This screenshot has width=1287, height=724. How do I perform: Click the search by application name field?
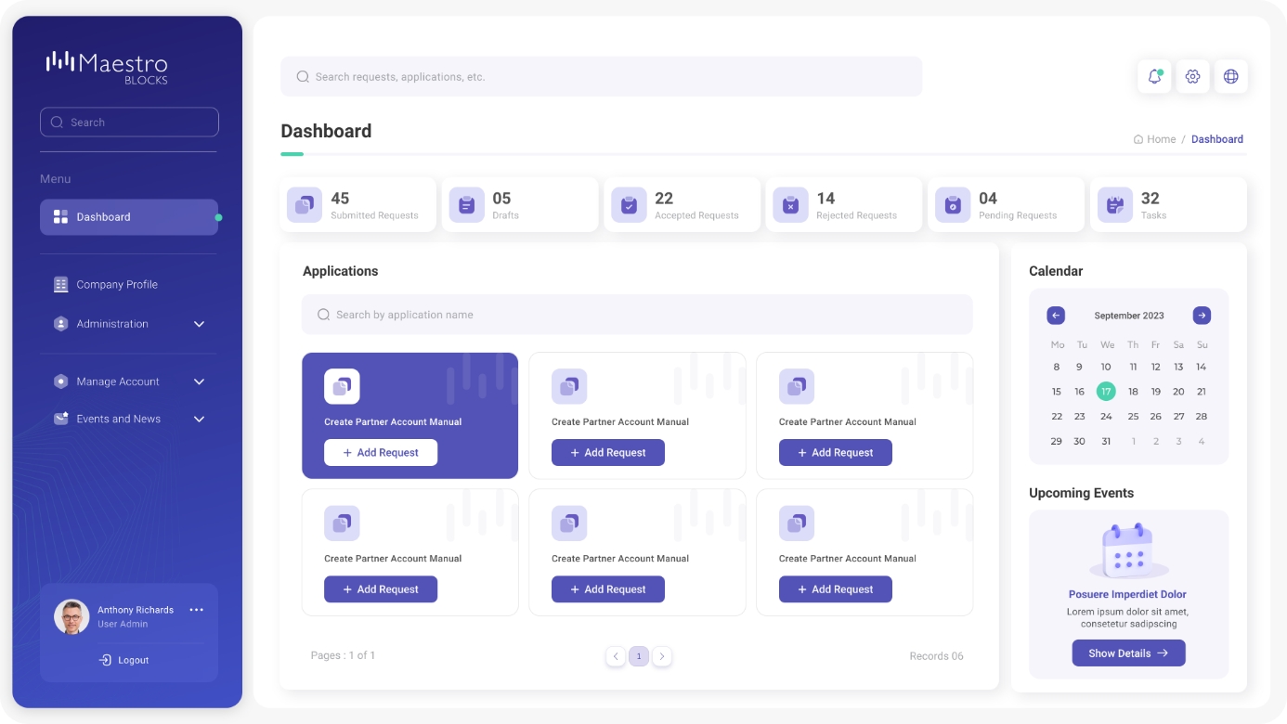637,314
